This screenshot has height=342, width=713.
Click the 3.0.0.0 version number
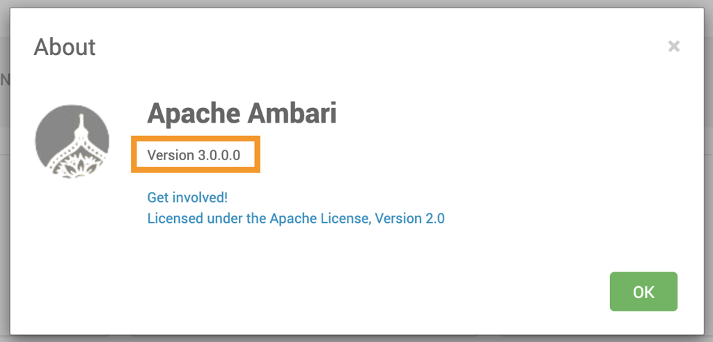tap(219, 155)
